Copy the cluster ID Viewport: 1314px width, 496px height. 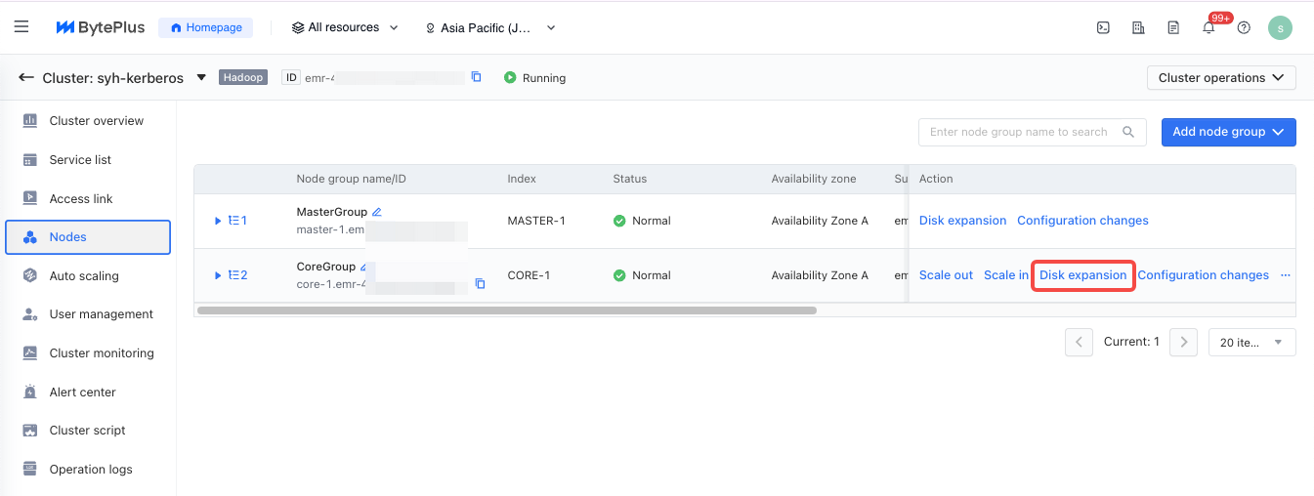477,77
